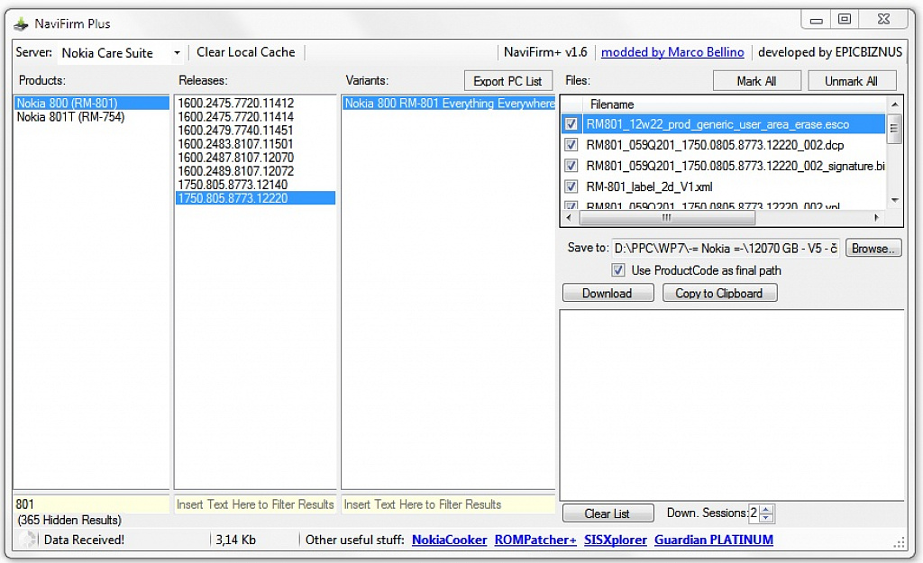The width and height of the screenshot is (923, 563).
Task: Click the files list scroll up arrow
Action: (895, 104)
